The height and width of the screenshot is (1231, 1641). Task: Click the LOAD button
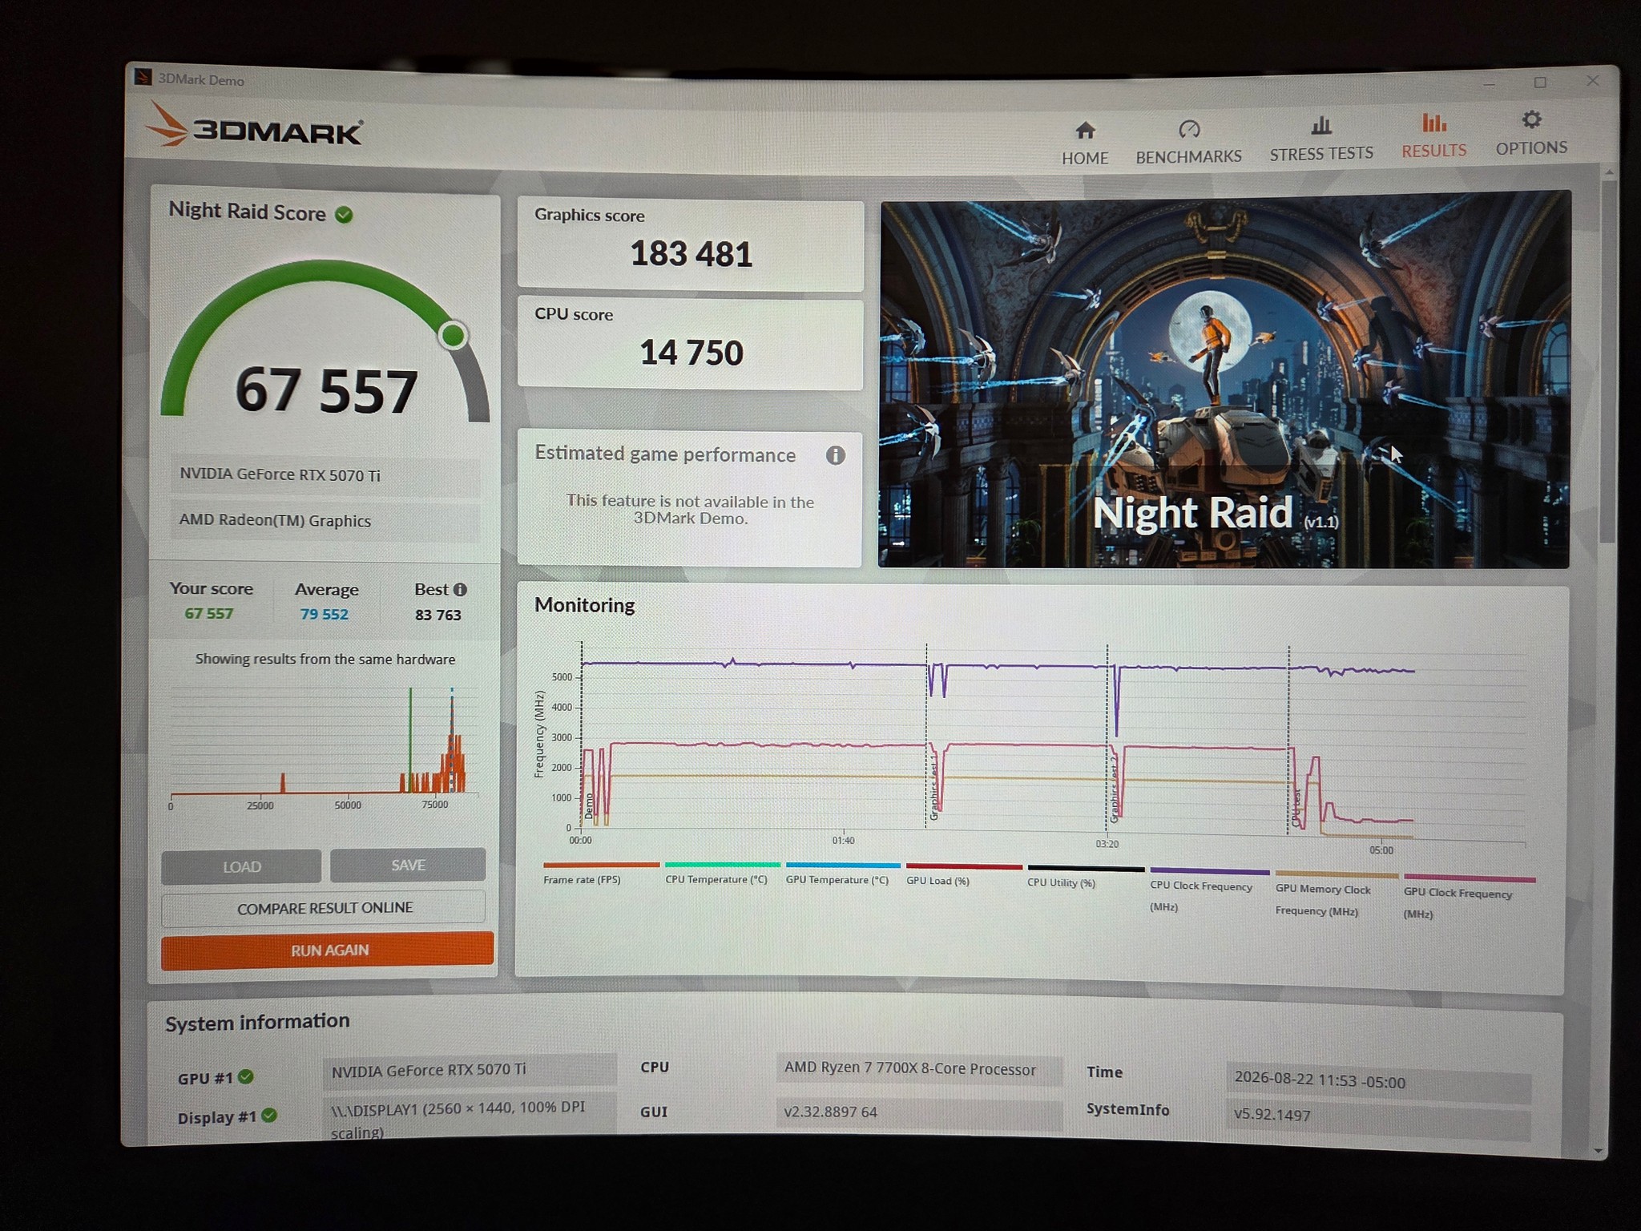(x=241, y=866)
